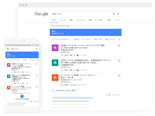Expand more jobs with blue circle chevron on phone

click(x=22, y=96)
